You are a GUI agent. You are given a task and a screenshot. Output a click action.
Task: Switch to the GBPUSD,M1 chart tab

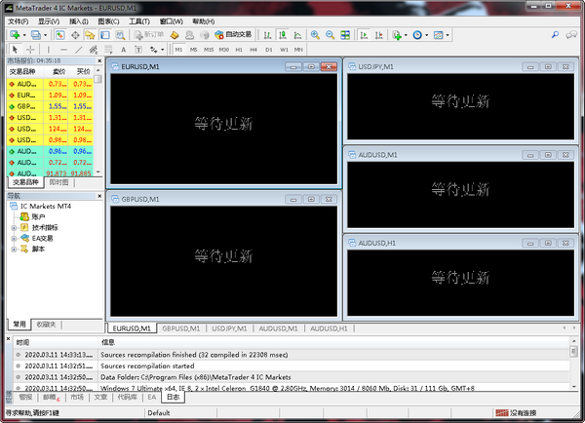[180, 328]
